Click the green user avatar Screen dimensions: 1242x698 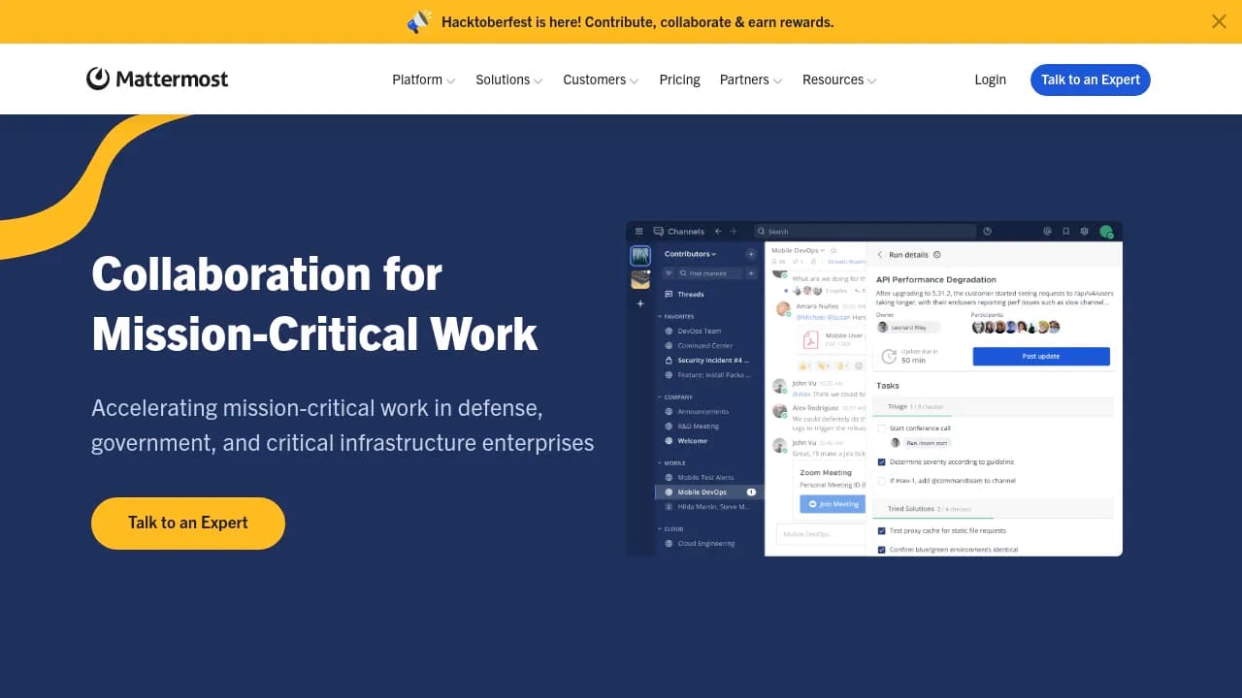point(1106,232)
